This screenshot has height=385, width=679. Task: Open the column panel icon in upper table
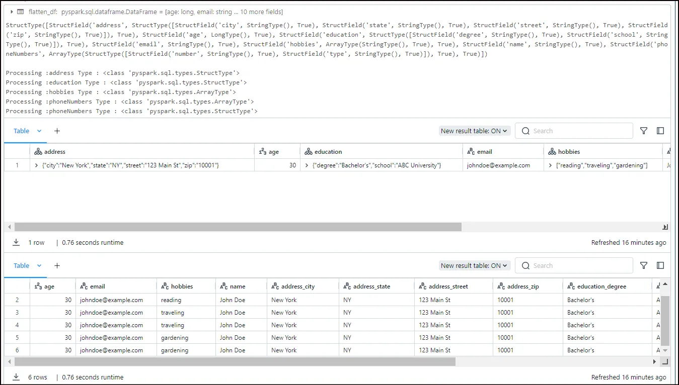coord(660,131)
